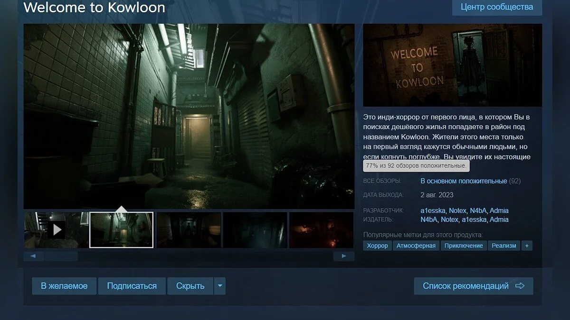Open developer a1esska link
Viewport: 570px width, 320px height.
coord(432,210)
